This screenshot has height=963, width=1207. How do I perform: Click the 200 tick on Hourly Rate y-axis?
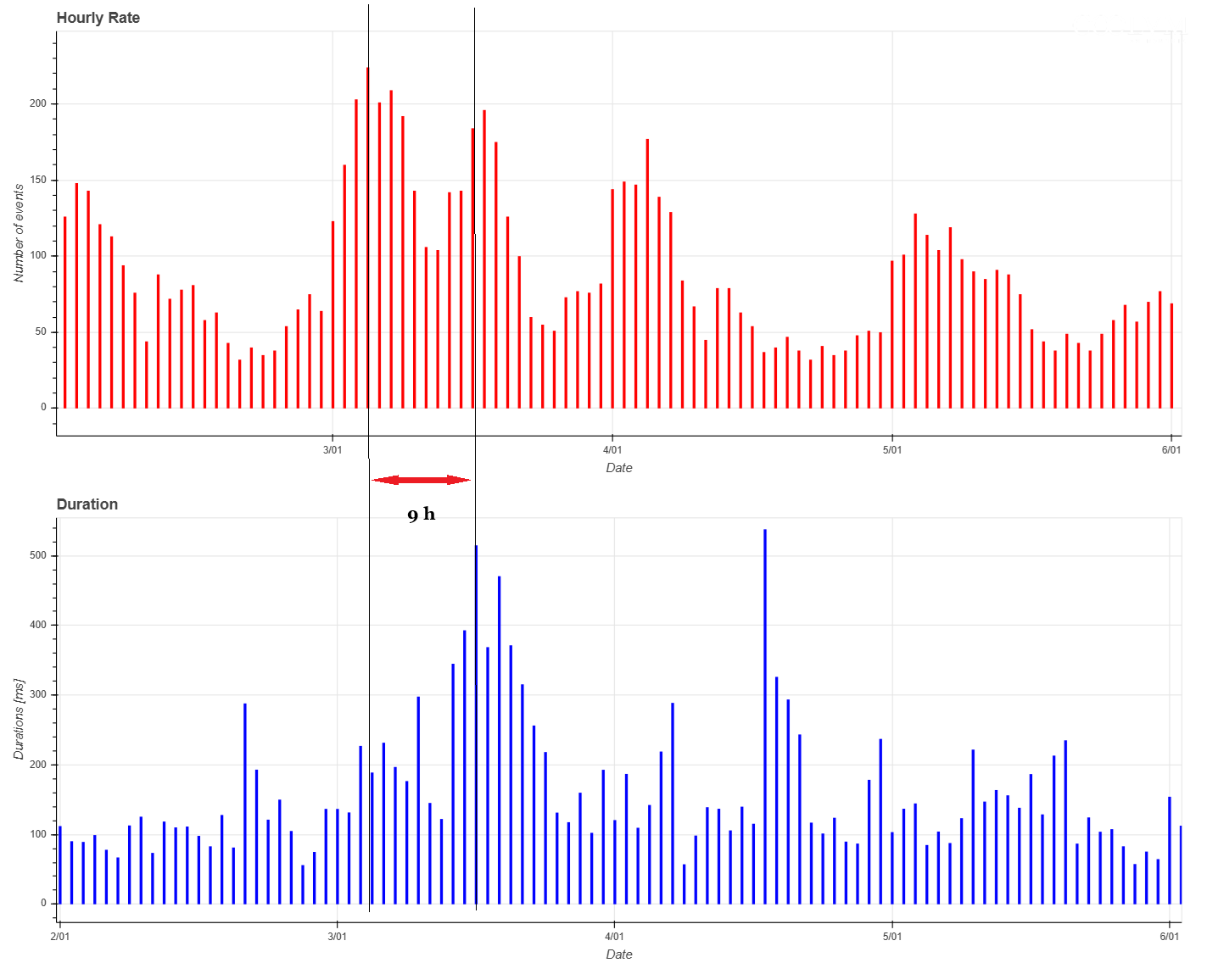38,103
